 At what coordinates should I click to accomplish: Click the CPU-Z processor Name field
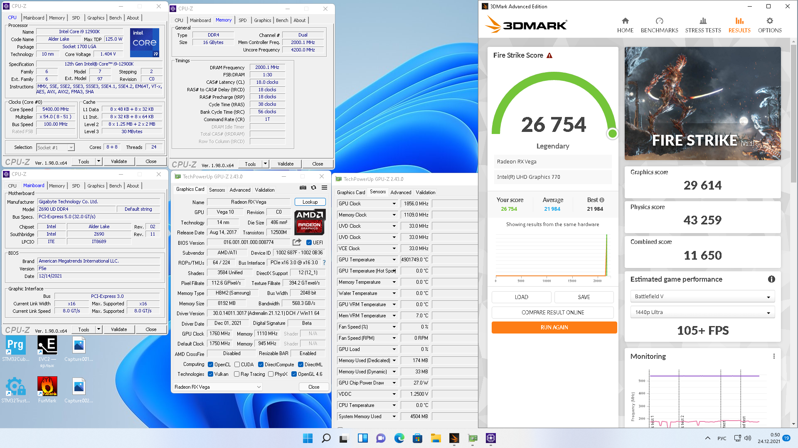click(79, 32)
